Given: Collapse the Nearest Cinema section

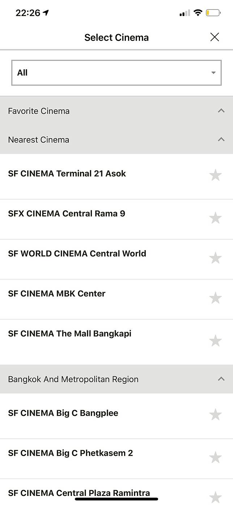Looking at the screenshot, I should point(221,140).
